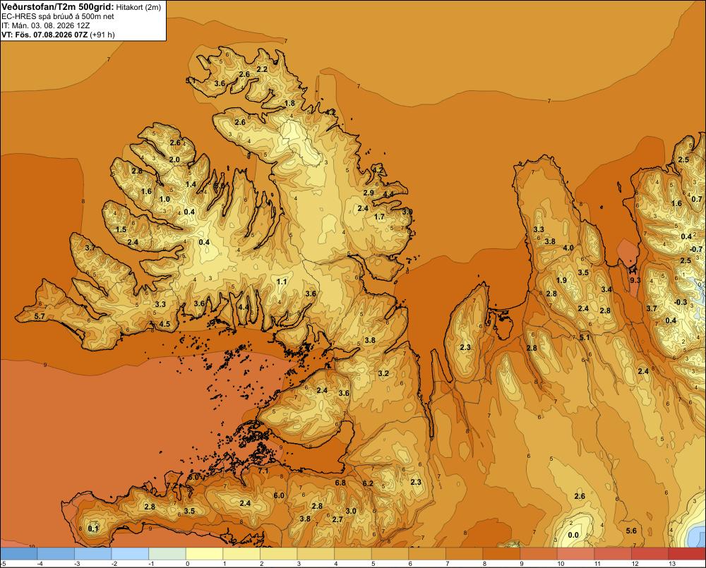The image size is (706, 568).
Task: Click legend swatch between 12 and 13
Action: click(x=650, y=553)
